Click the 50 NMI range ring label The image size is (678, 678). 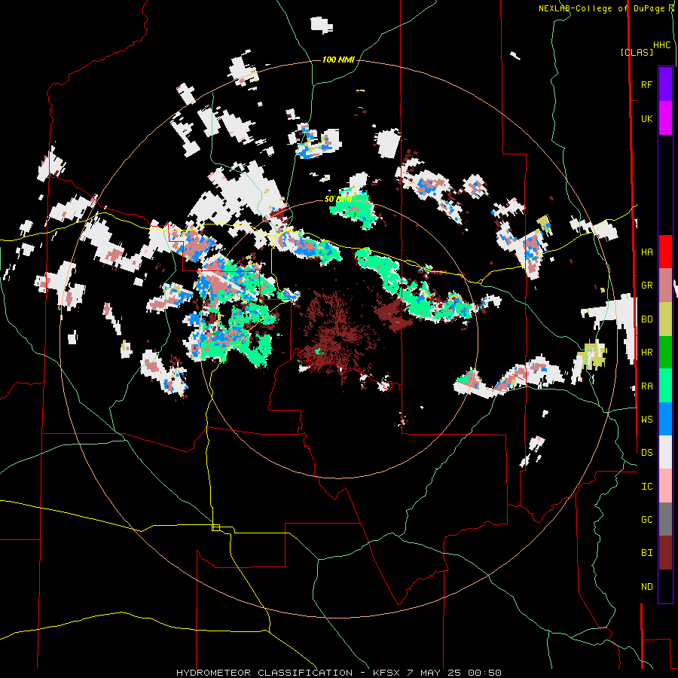pos(337,200)
